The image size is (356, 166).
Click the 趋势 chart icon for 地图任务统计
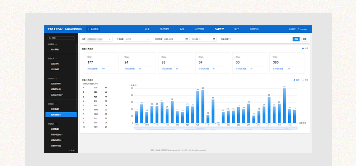click(303, 49)
